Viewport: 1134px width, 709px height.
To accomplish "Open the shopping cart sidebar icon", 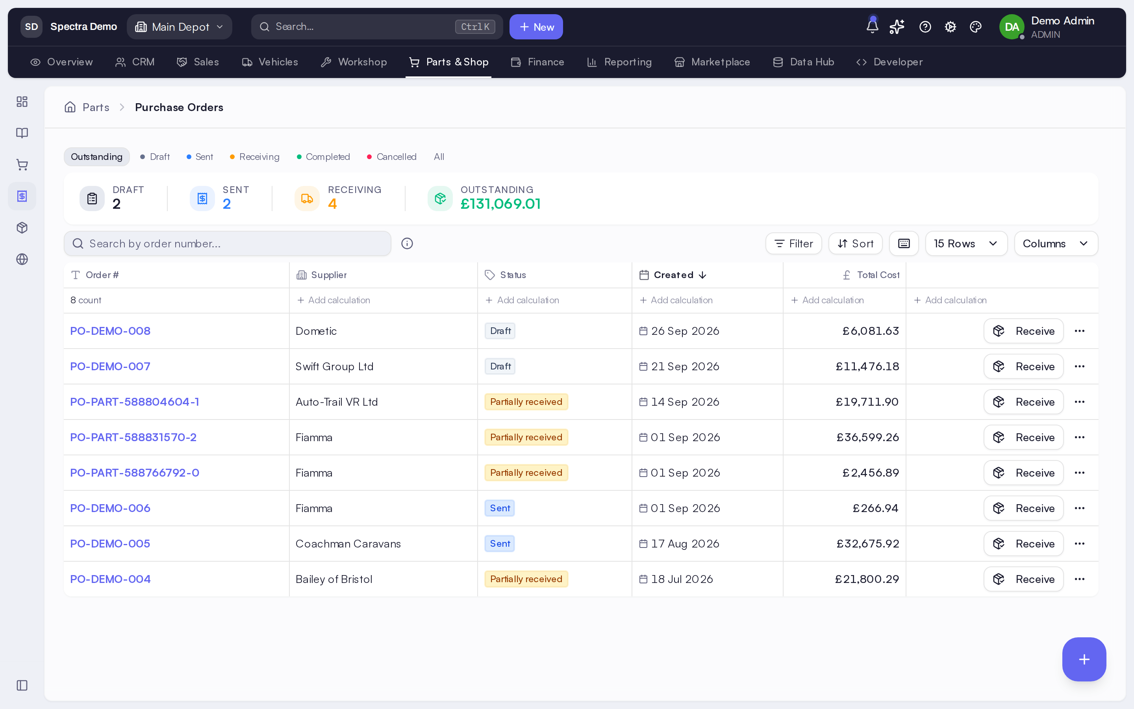I will tap(22, 165).
